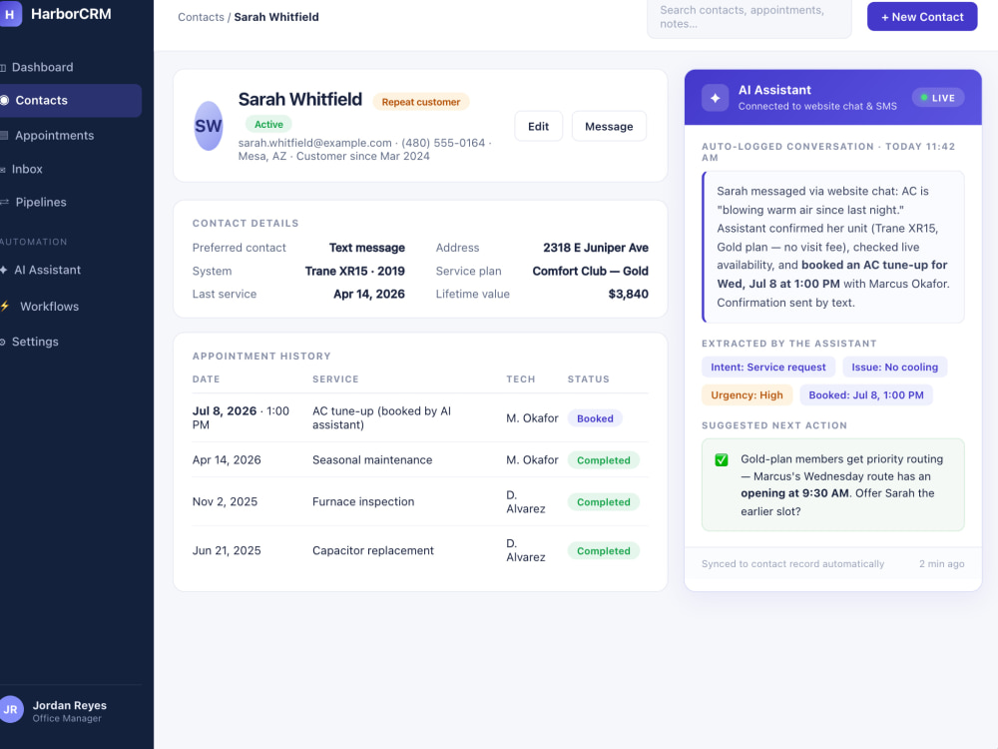The height and width of the screenshot is (749, 998).
Task: Select Contacts in the sidebar
Action: [x=70, y=101]
